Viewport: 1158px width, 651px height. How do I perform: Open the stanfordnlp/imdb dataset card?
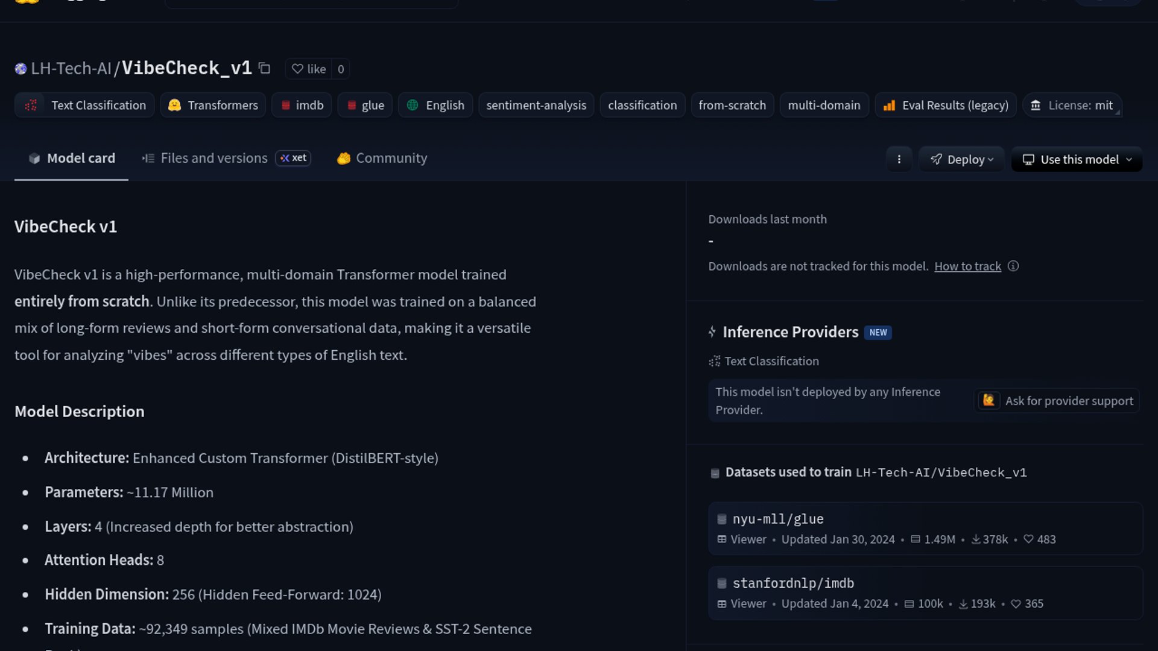point(925,593)
